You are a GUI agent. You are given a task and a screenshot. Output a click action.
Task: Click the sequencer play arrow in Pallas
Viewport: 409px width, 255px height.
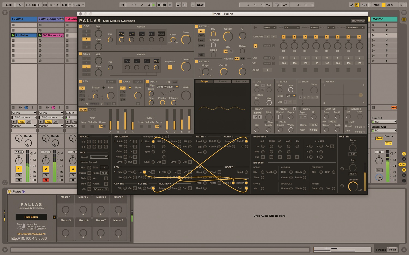pyautogui.click(x=255, y=27)
